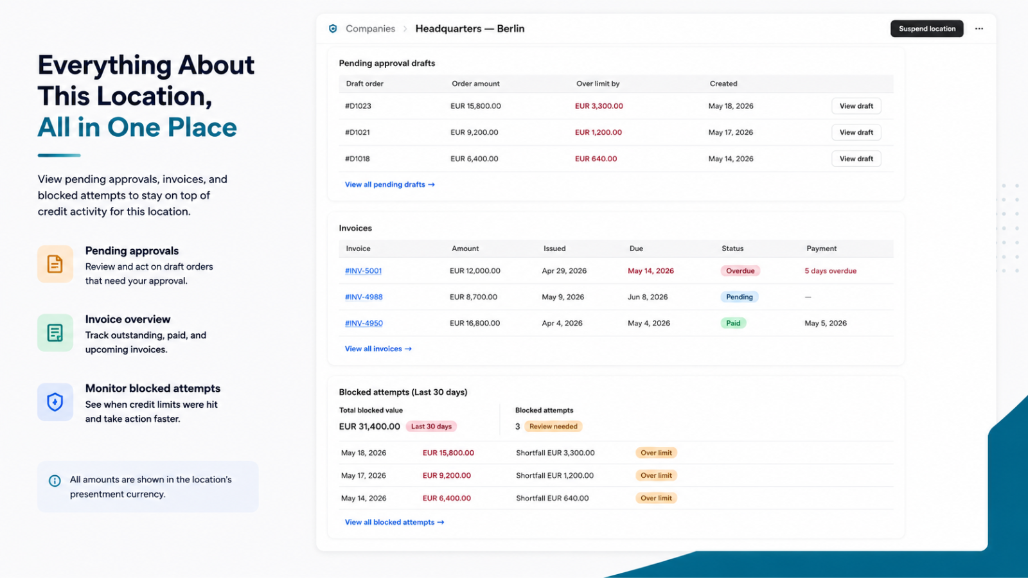Click the Shortfall EUR 1,200.00 text
Viewport: 1028px width, 578px height.
(554, 476)
